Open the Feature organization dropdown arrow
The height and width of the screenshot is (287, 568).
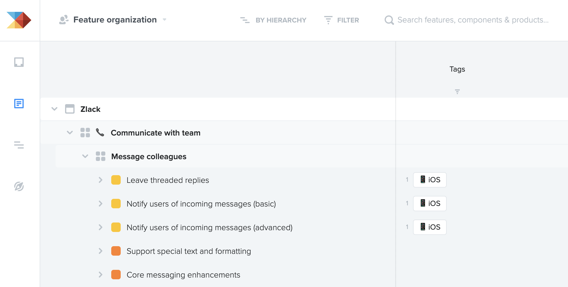tap(164, 20)
